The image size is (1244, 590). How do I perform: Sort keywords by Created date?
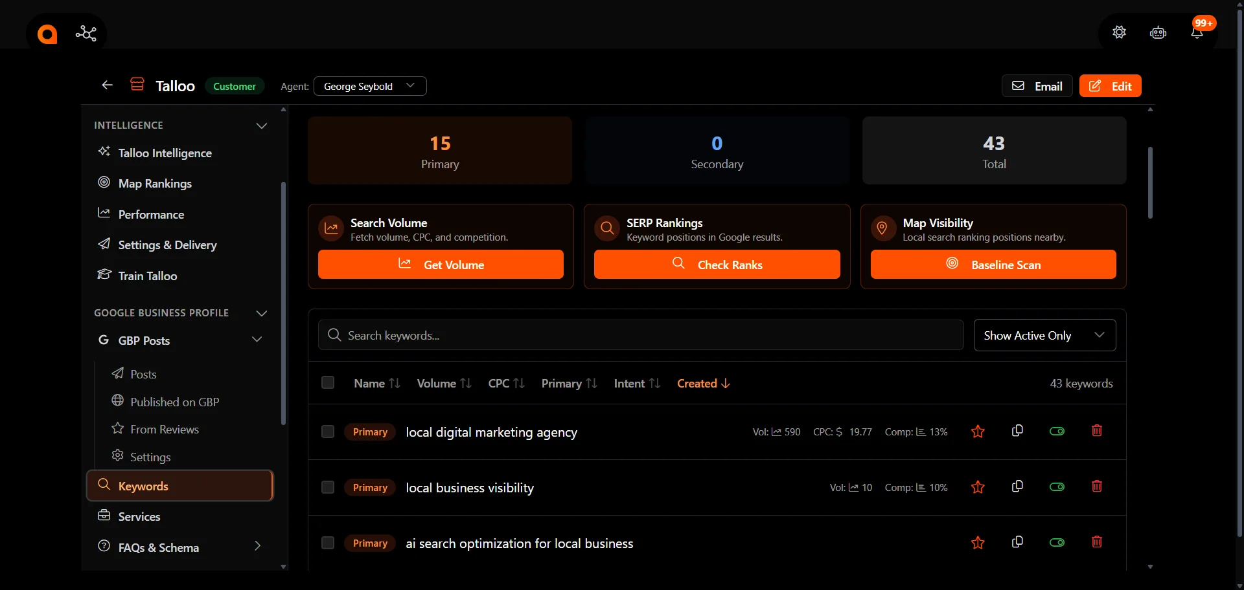704,384
